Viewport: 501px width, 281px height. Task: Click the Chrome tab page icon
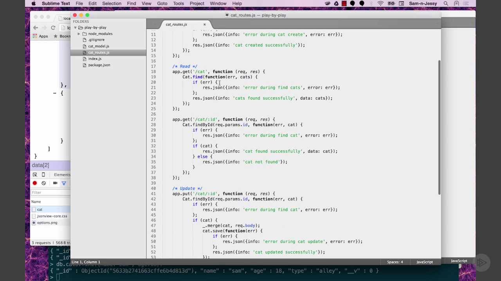61,18
